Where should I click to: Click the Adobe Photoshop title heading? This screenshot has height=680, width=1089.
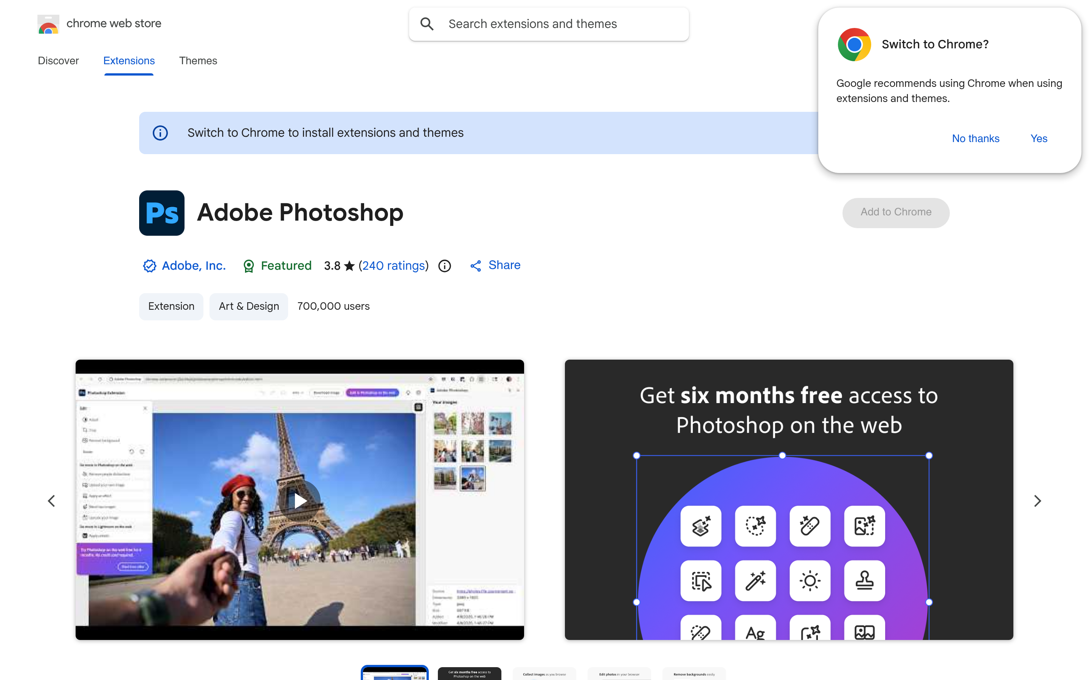[x=300, y=212]
